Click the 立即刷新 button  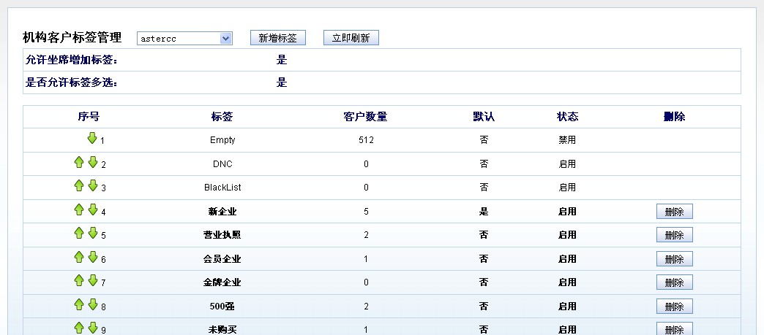click(x=351, y=38)
